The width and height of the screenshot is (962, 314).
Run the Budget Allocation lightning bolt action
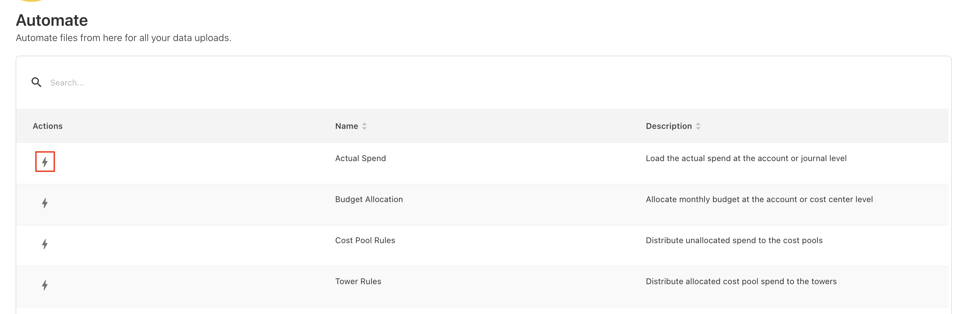(x=45, y=203)
